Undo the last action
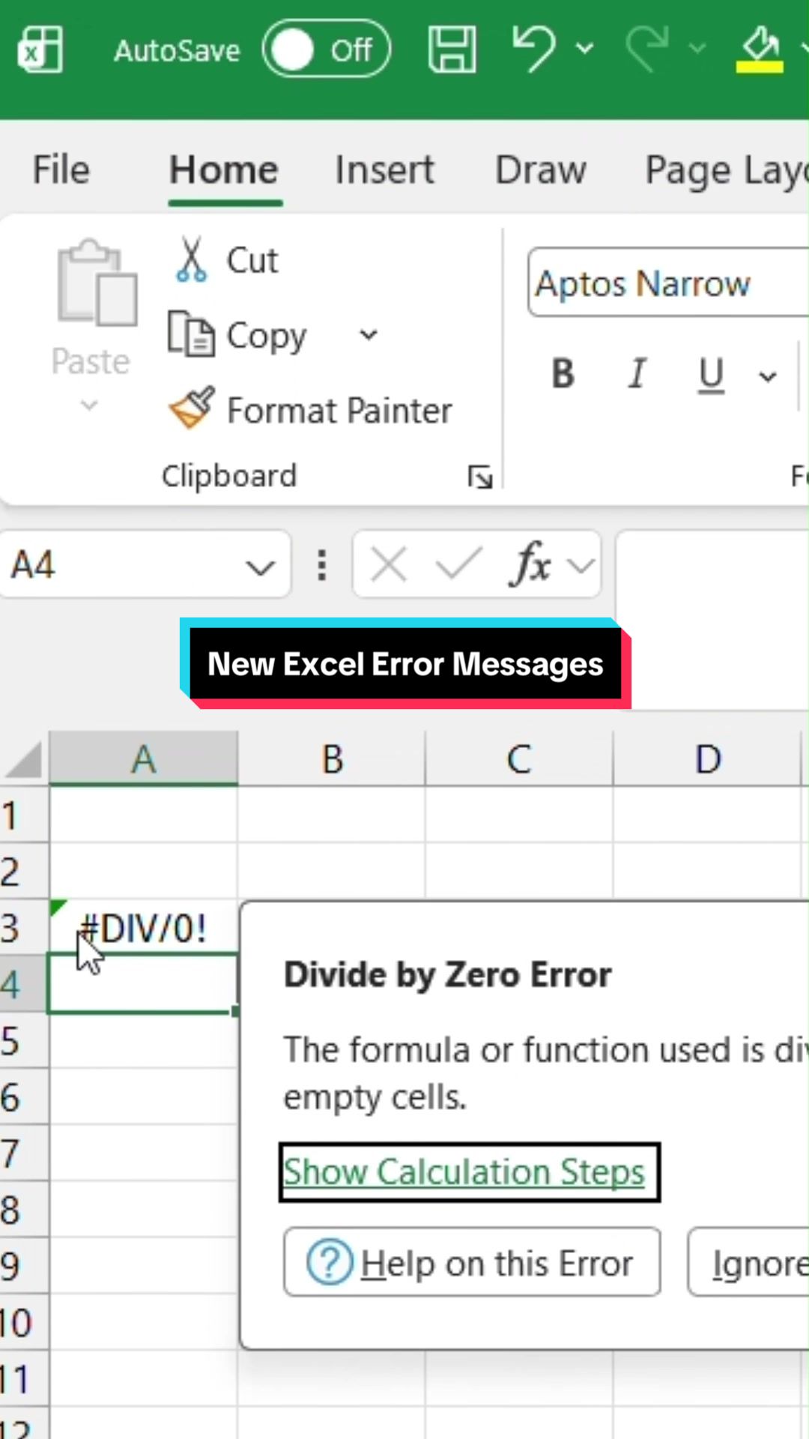 [534, 48]
